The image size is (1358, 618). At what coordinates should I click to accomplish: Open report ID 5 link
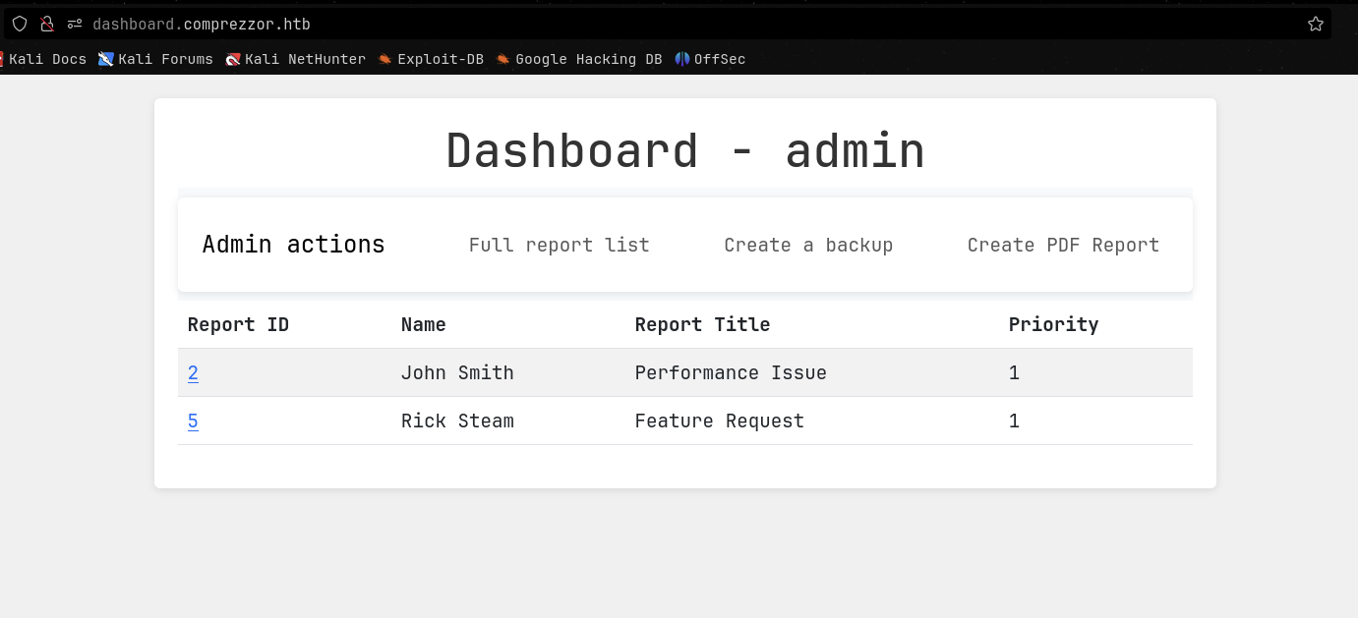coord(193,421)
